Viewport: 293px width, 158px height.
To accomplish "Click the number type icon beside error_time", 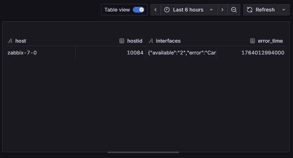I will coord(253,41).
